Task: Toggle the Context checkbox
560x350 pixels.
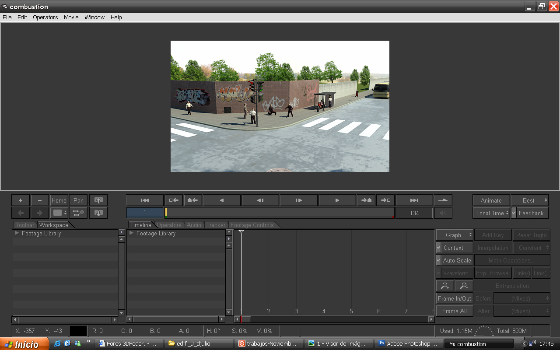Action: (x=439, y=248)
